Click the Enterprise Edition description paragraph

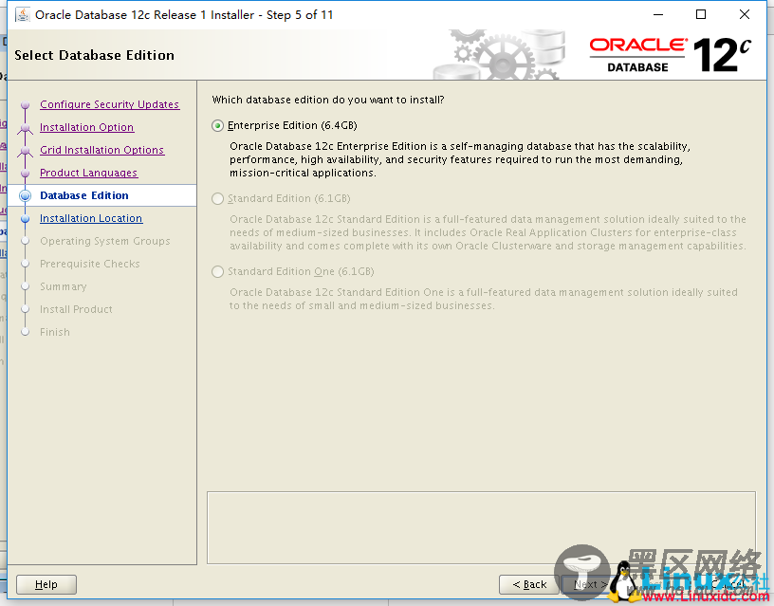pos(460,159)
